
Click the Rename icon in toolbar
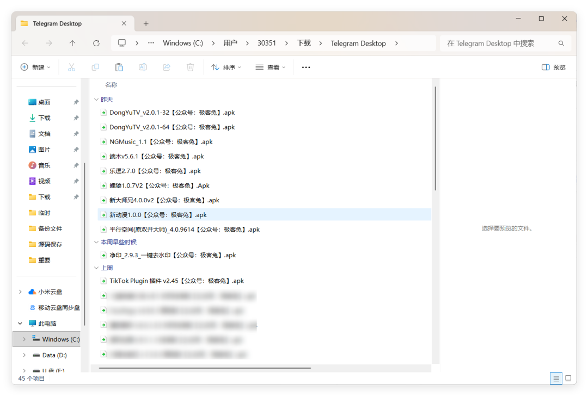pos(143,67)
